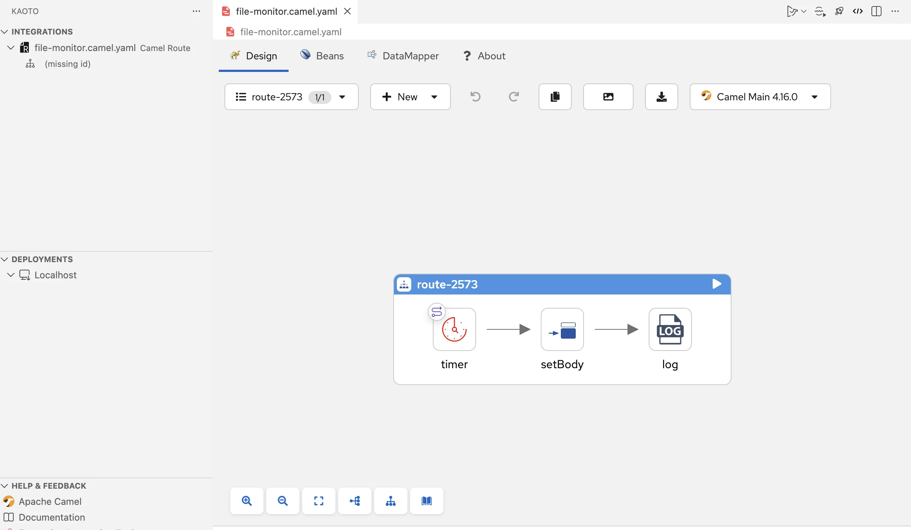Open the catalog book icon
Screen dimensions: 911x530
(427, 501)
